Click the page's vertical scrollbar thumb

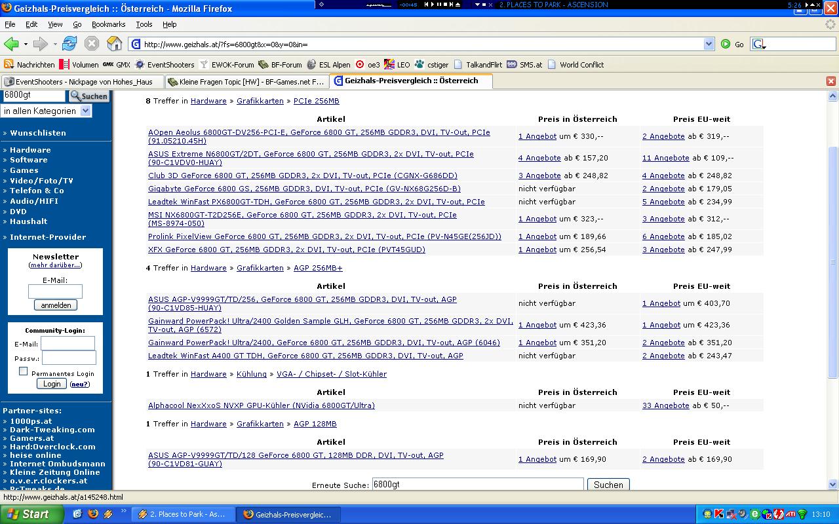(833, 262)
